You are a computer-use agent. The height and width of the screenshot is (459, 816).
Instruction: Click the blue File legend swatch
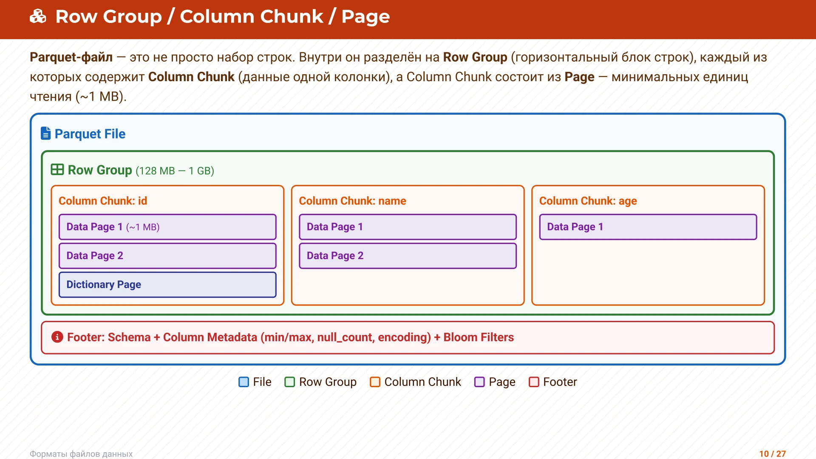click(244, 382)
